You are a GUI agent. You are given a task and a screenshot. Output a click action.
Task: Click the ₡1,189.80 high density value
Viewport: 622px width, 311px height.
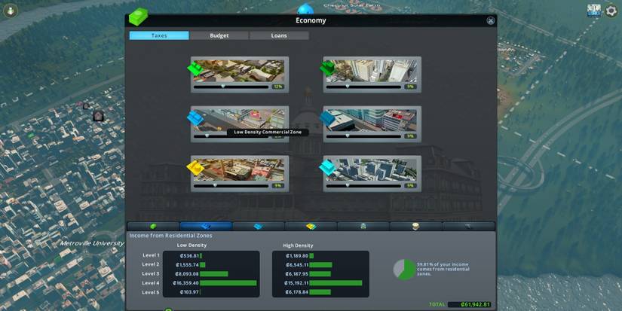(297, 256)
